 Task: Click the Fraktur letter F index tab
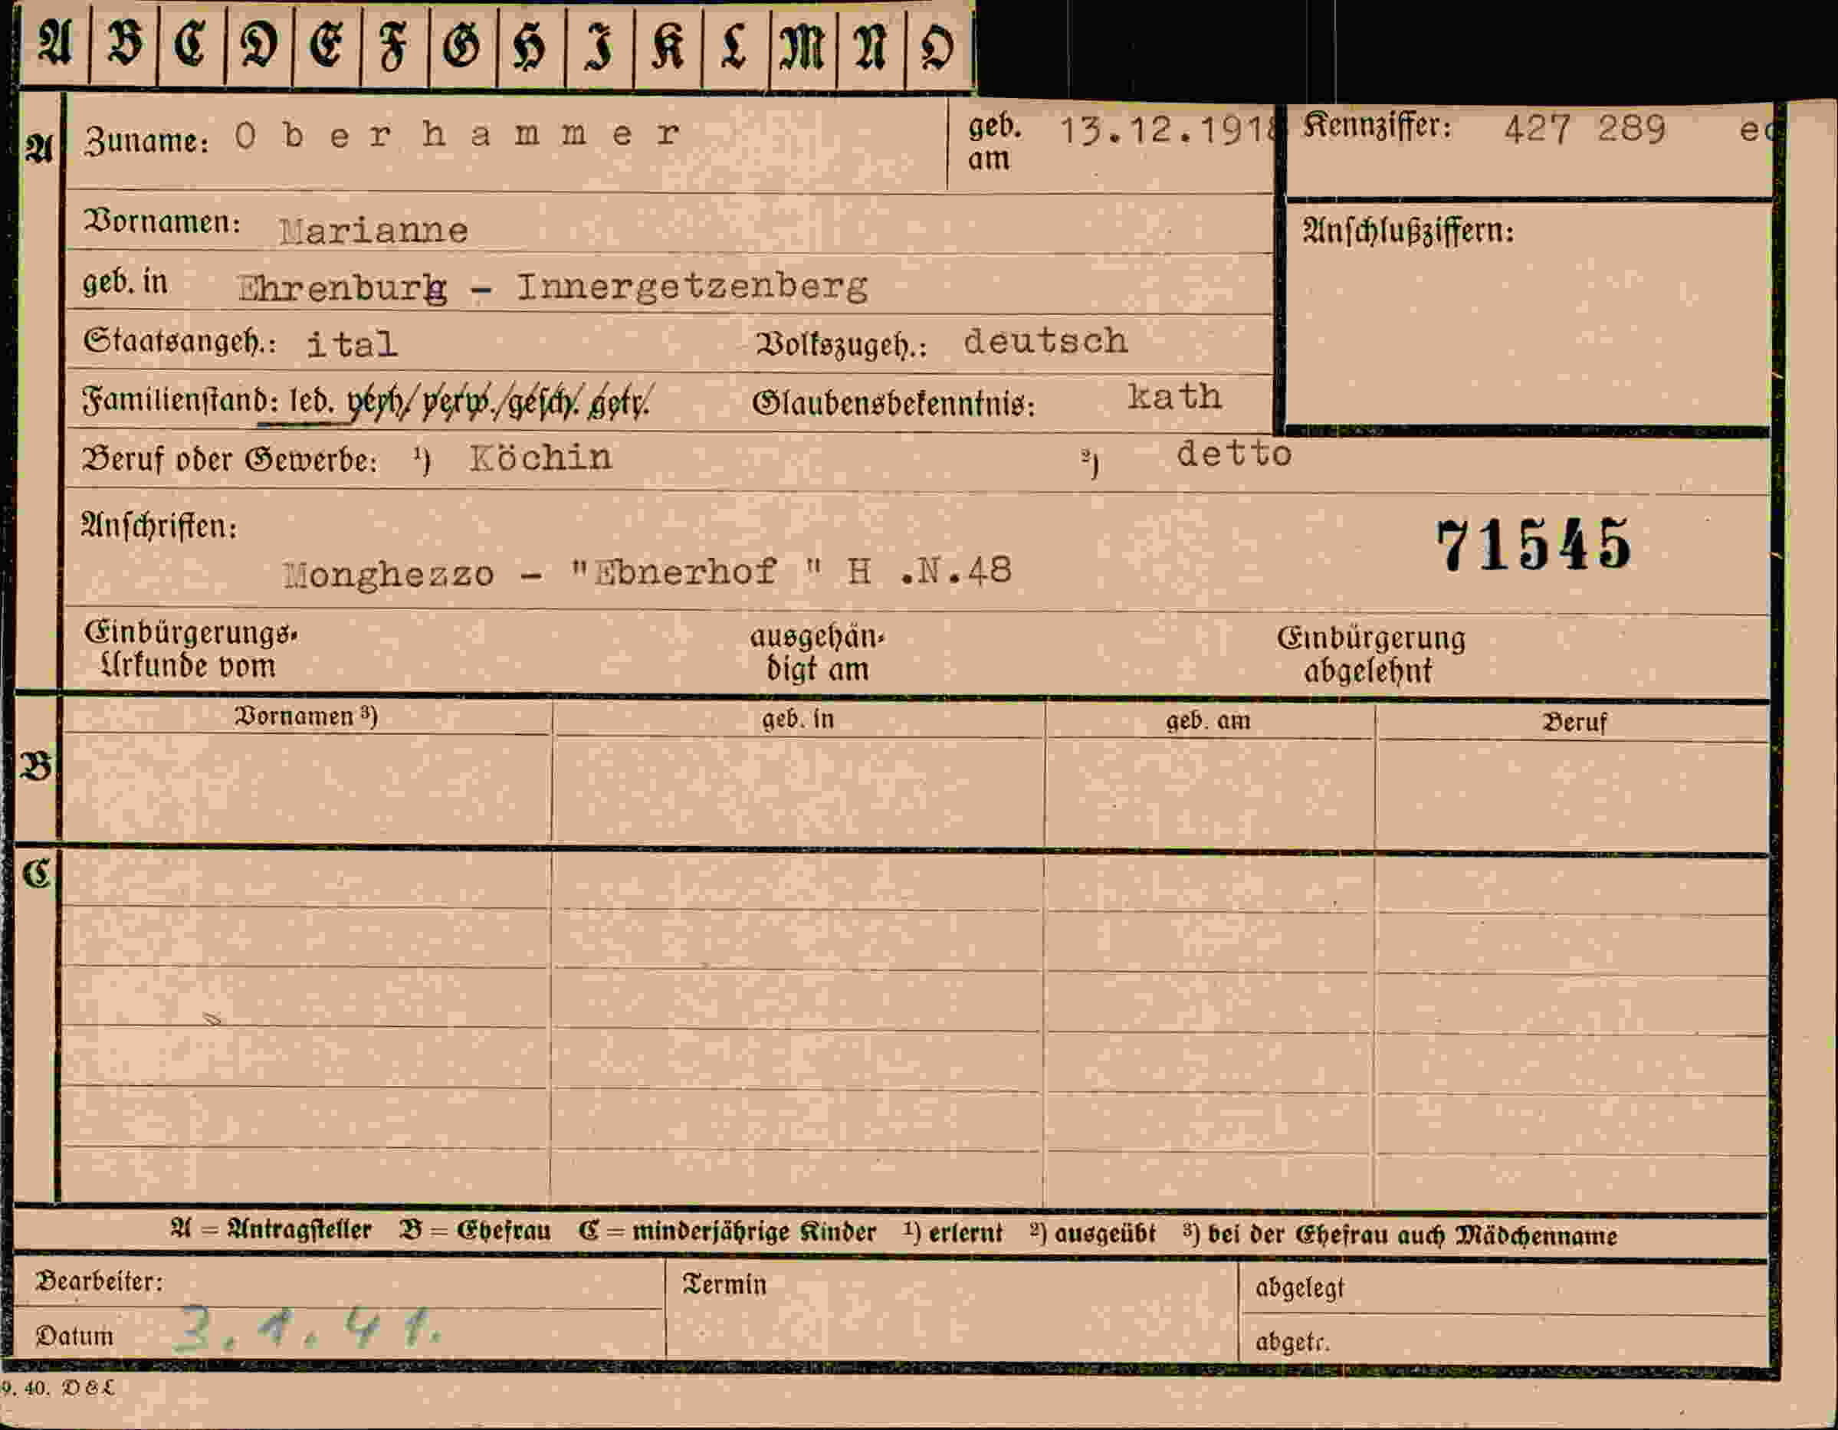pyautogui.click(x=394, y=44)
